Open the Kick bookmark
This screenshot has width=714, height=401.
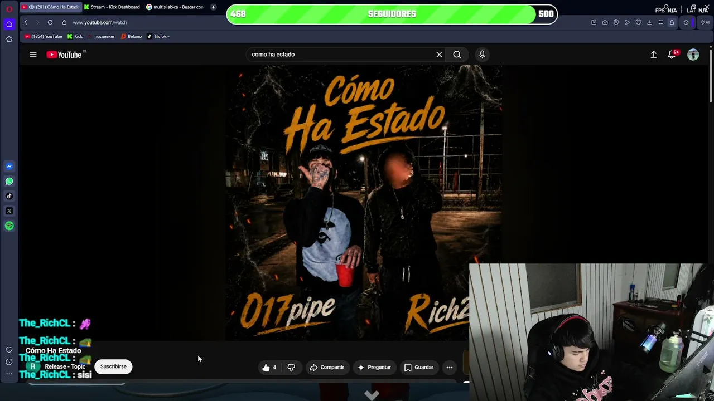(x=75, y=36)
